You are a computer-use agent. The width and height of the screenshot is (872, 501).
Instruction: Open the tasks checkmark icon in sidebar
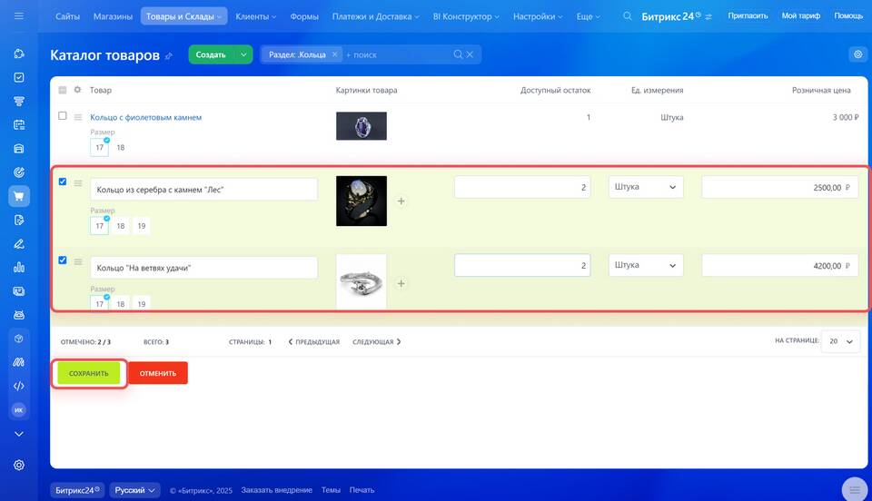(x=19, y=77)
